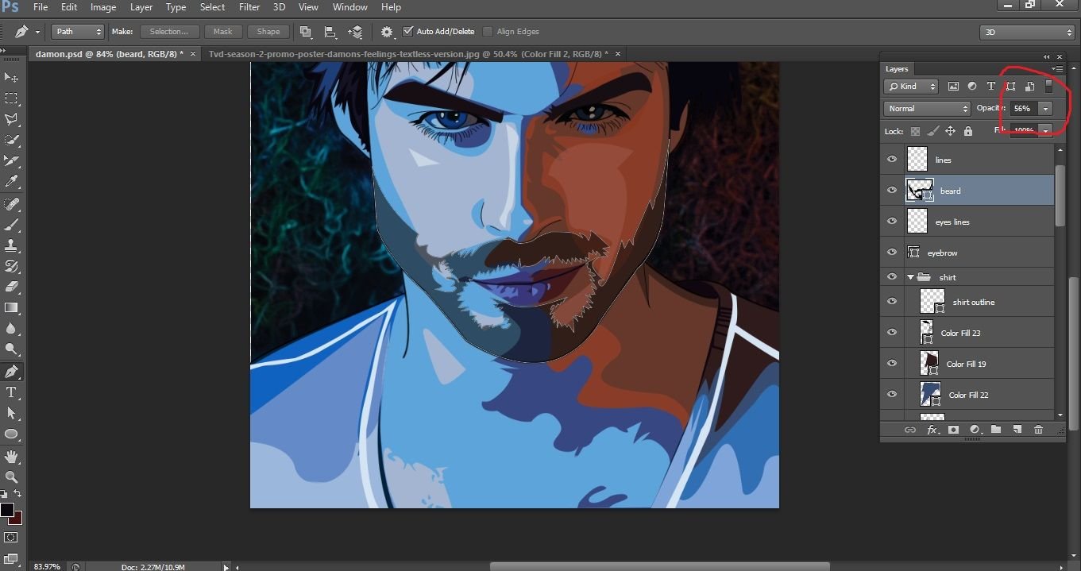This screenshot has width=1081, height=571.
Task: Select the Blur tool
Action: [x=12, y=328]
